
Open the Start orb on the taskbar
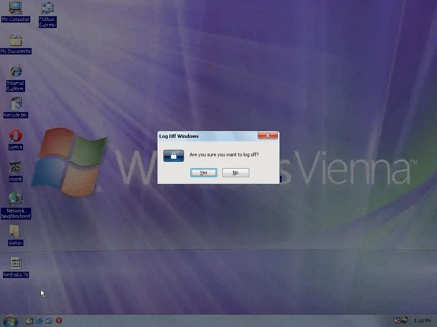tap(10, 321)
